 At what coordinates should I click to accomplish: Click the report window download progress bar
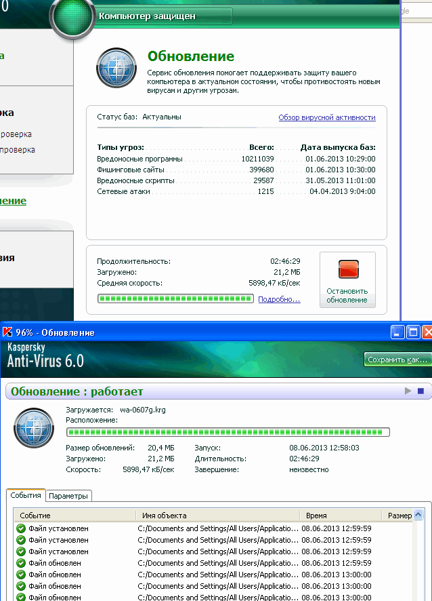pyautogui.click(x=228, y=432)
